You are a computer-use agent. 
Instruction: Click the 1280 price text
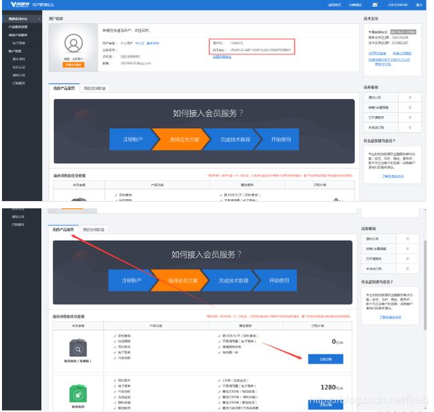coord(328,387)
